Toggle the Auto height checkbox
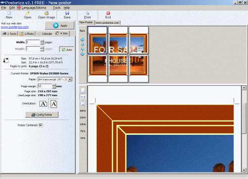 tap(63, 50)
